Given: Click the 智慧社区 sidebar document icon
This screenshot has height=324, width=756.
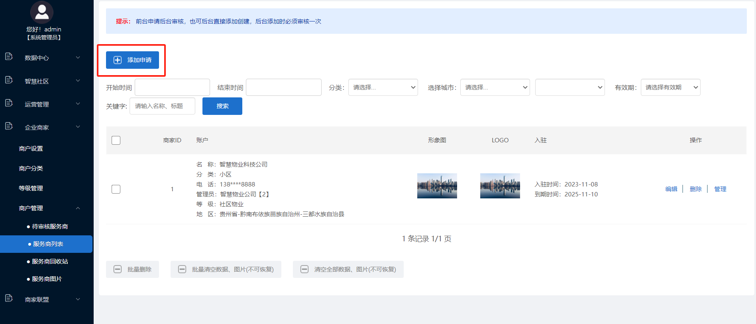Looking at the screenshot, I should coord(9,80).
